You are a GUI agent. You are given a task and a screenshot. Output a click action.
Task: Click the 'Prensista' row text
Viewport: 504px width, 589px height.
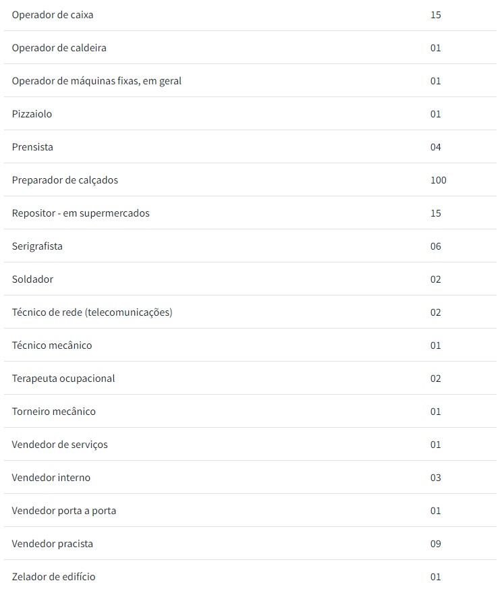(32, 147)
